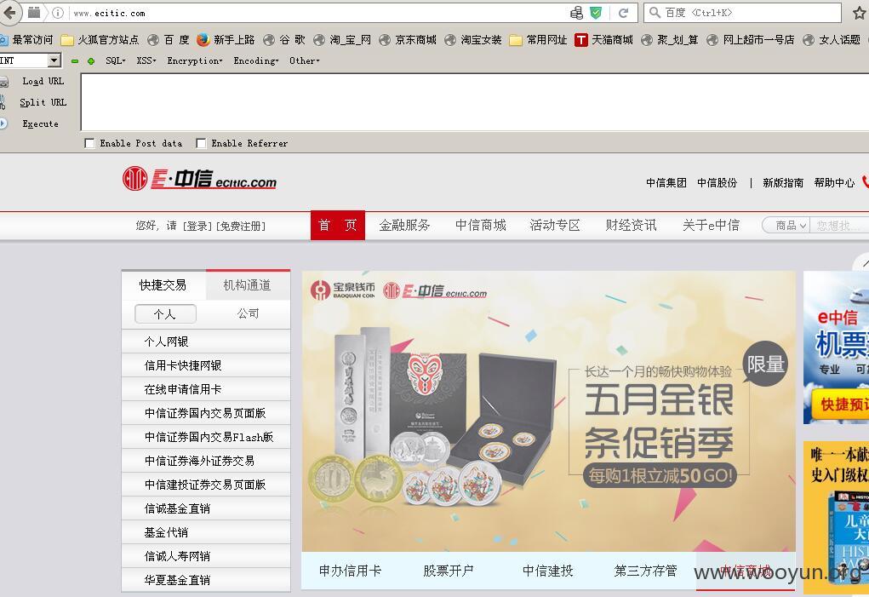
Task: Enable Post data checkbox
Action: tap(89, 144)
